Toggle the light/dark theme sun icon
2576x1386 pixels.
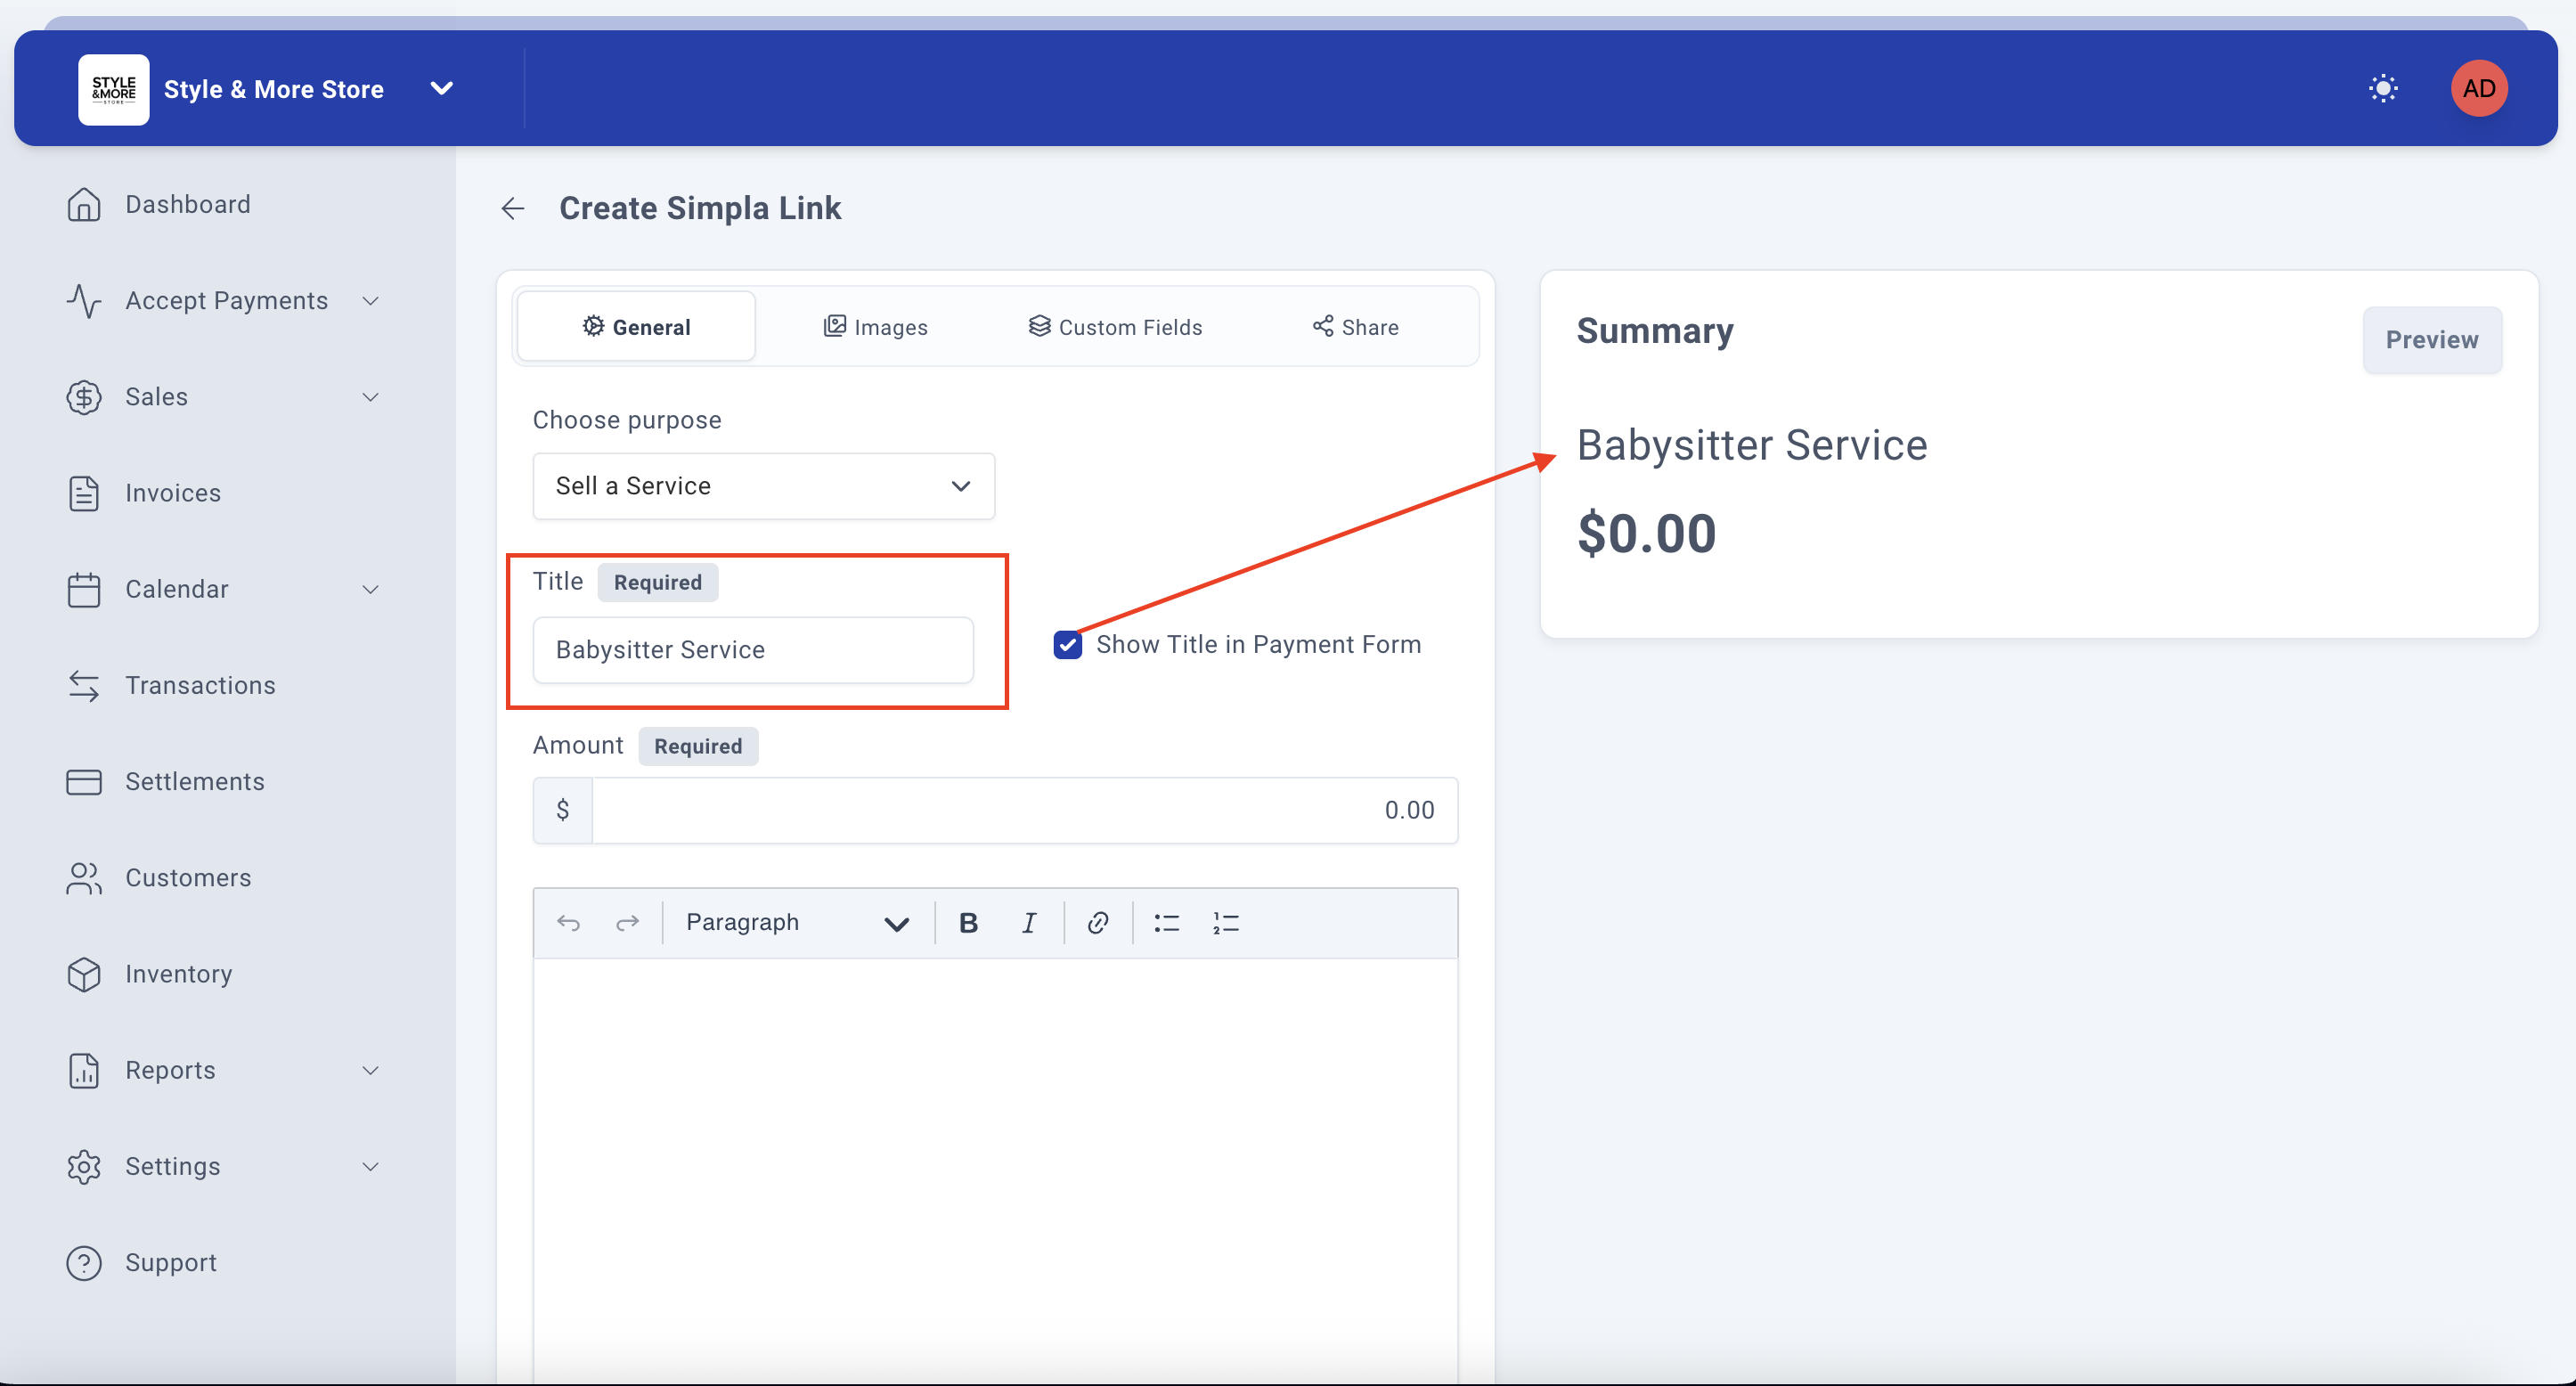point(2383,88)
